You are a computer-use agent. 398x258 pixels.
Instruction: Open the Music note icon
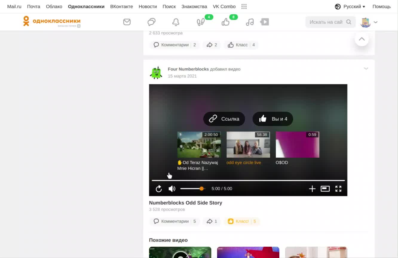click(x=250, y=22)
